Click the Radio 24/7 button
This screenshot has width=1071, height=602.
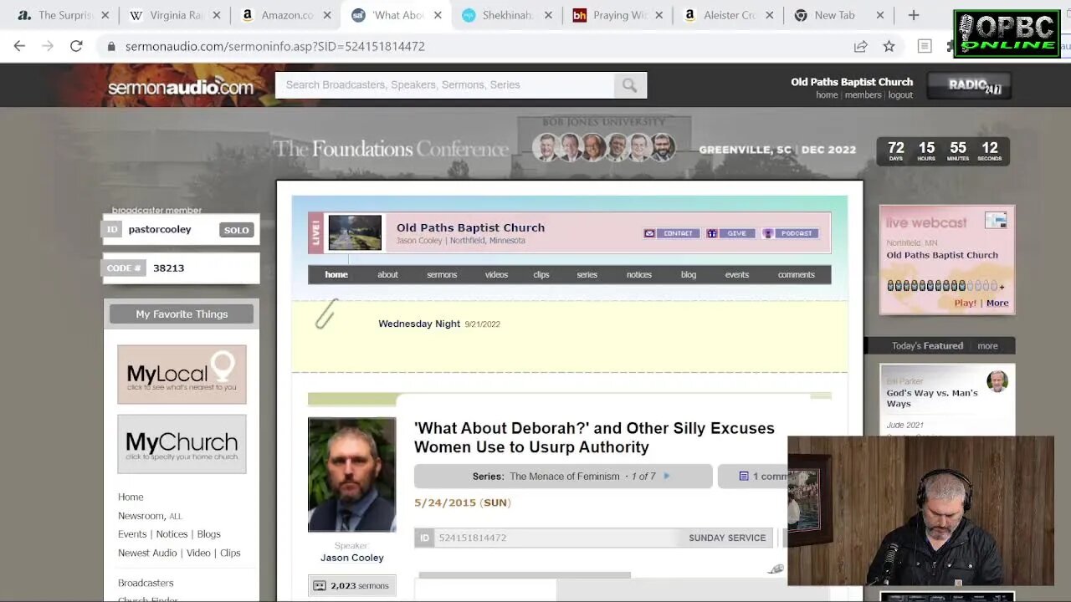click(970, 85)
